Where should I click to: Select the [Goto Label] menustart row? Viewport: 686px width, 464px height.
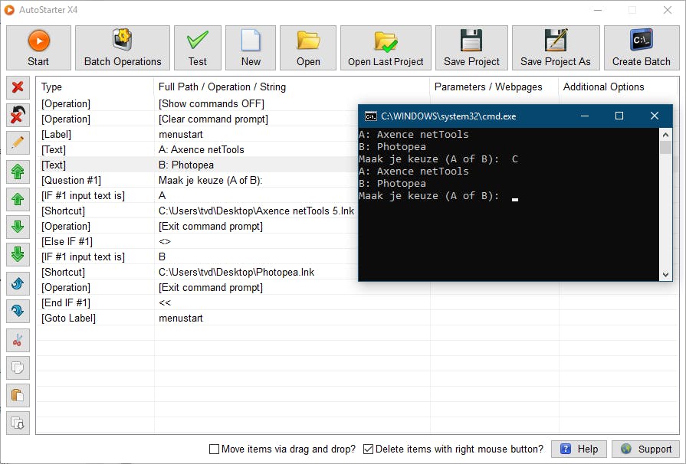(x=357, y=318)
